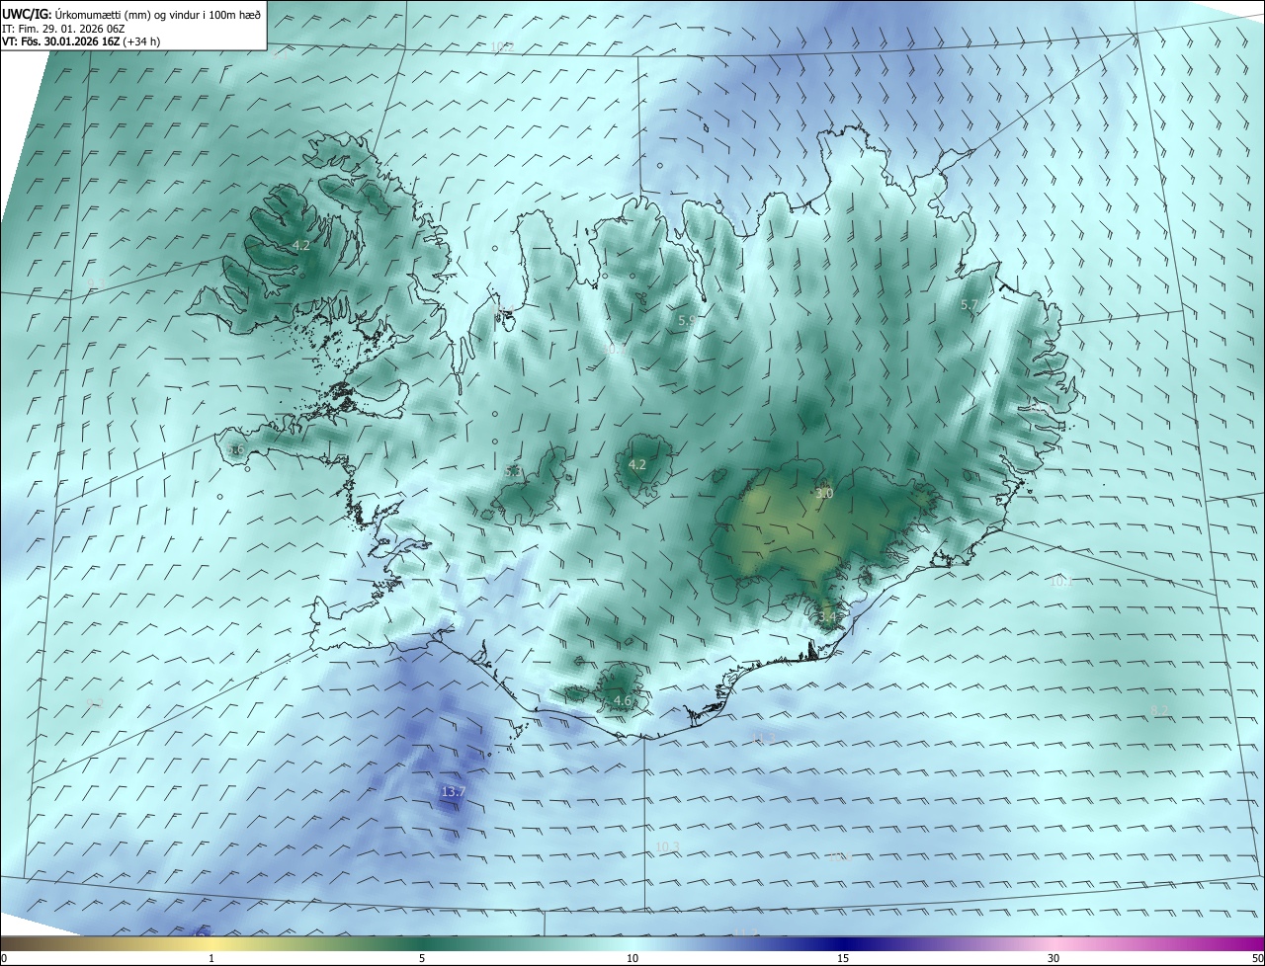Click the 10.1 value label east of Iceland

tap(1060, 582)
